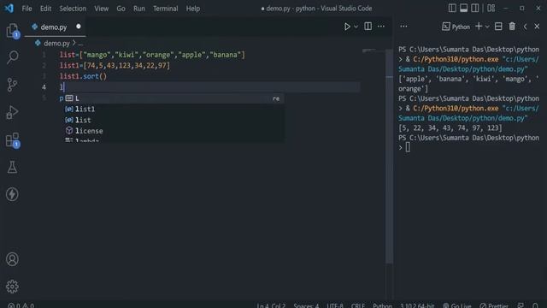This screenshot has width=547, height=308.
Task: Create a new terminal with plus icon
Action: 479,27
